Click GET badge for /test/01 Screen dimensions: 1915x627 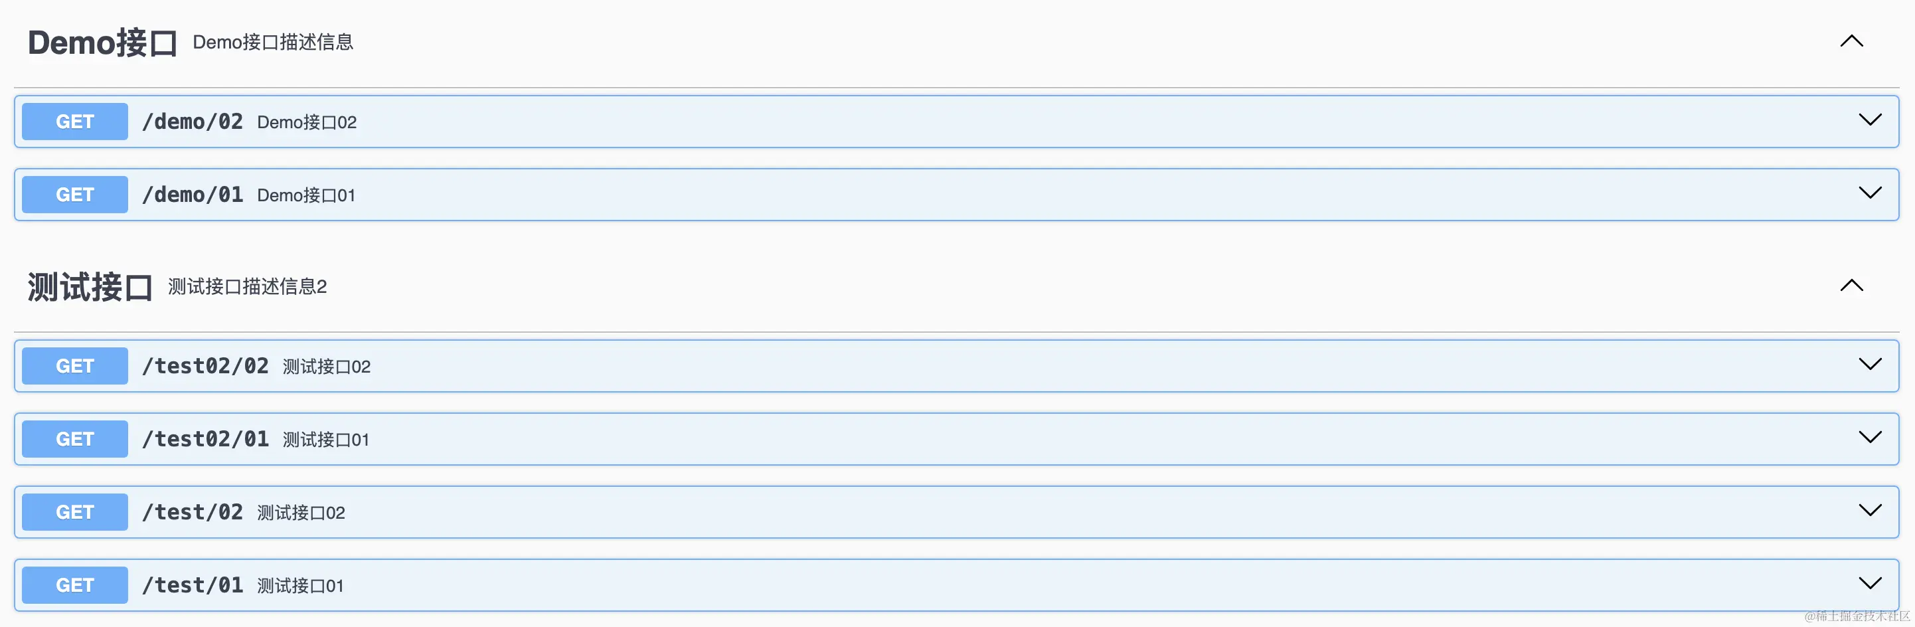(x=75, y=585)
